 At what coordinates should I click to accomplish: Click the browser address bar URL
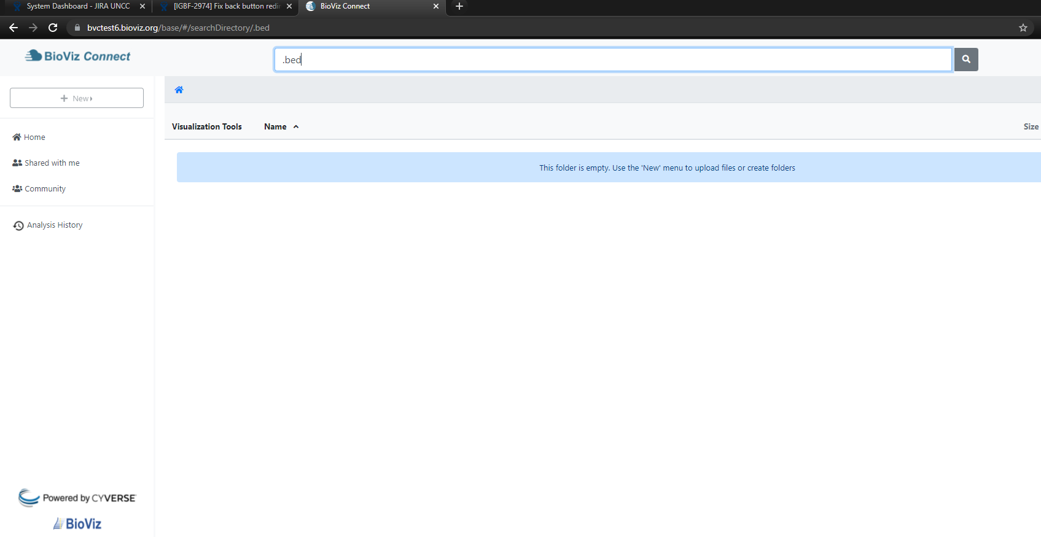pyautogui.click(x=178, y=28)
